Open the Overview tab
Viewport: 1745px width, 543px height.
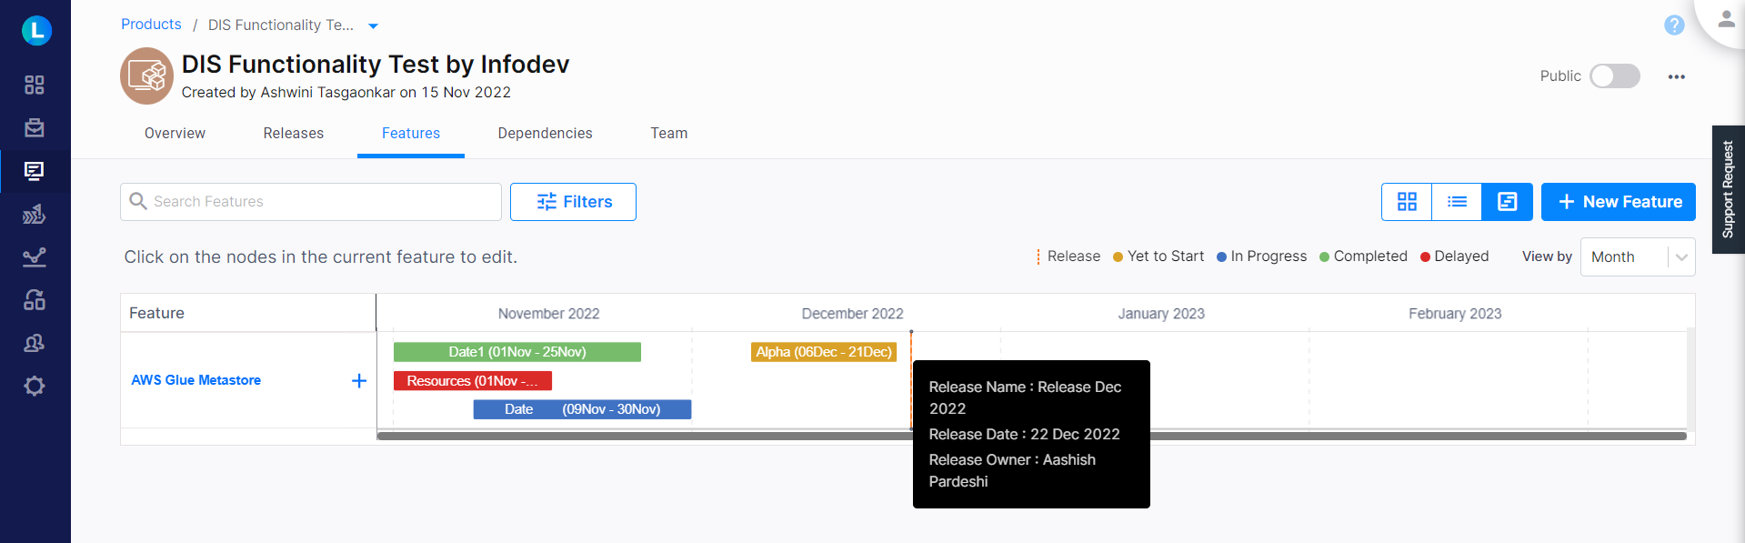coord(175,133)
